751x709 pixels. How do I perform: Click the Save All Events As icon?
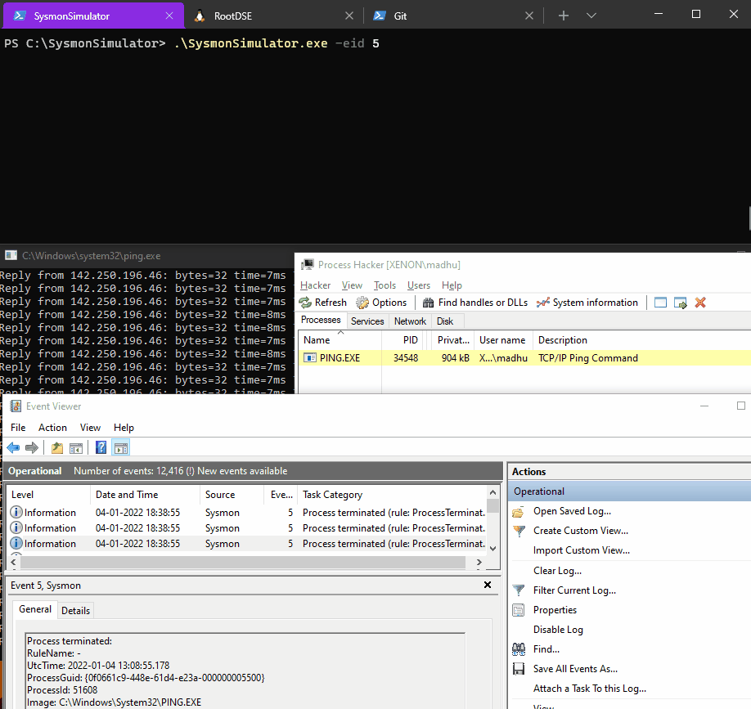(519, 668)
